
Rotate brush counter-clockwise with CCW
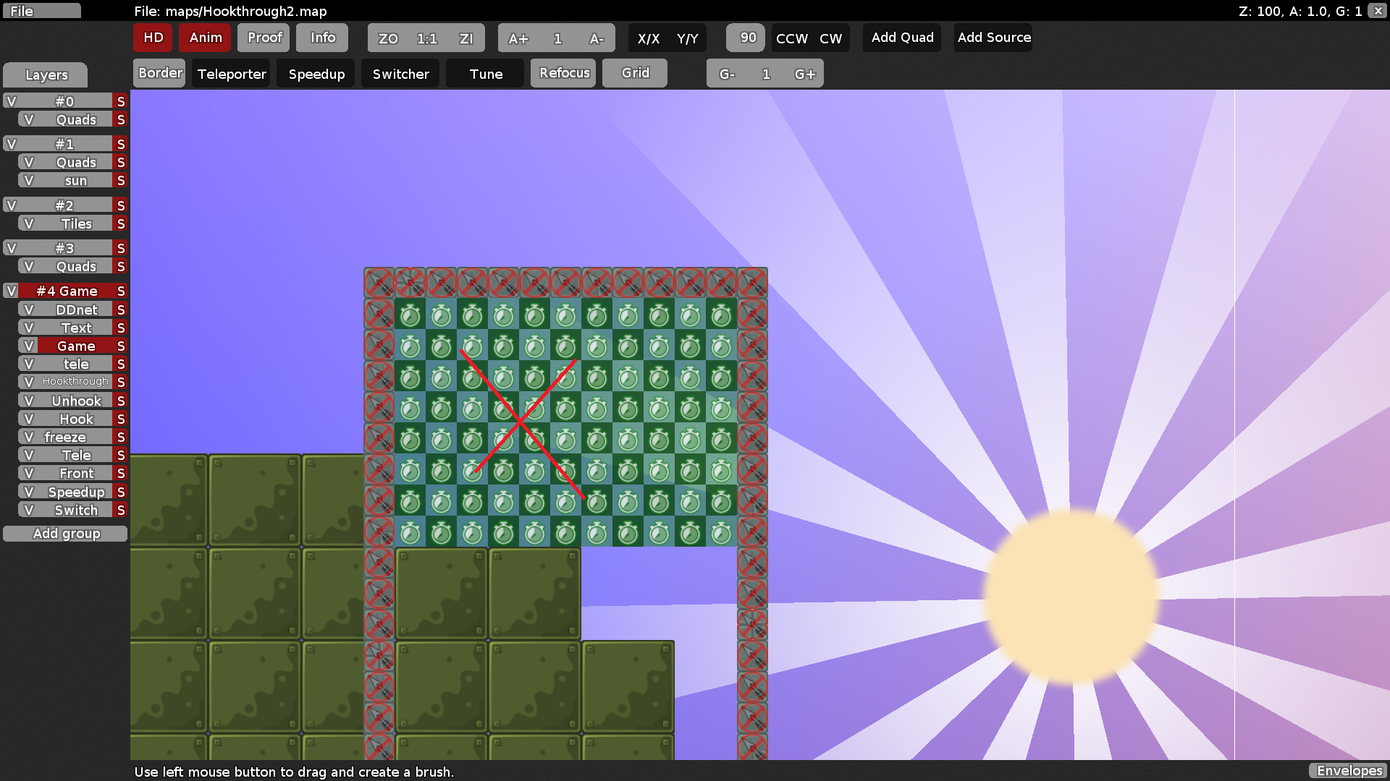tap(790, 38)
